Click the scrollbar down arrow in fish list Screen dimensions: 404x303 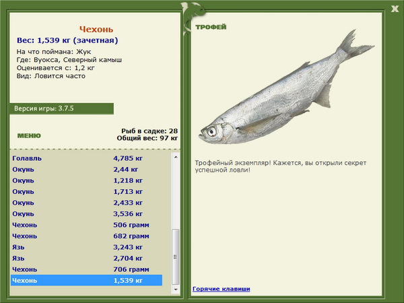pos(176,290)
